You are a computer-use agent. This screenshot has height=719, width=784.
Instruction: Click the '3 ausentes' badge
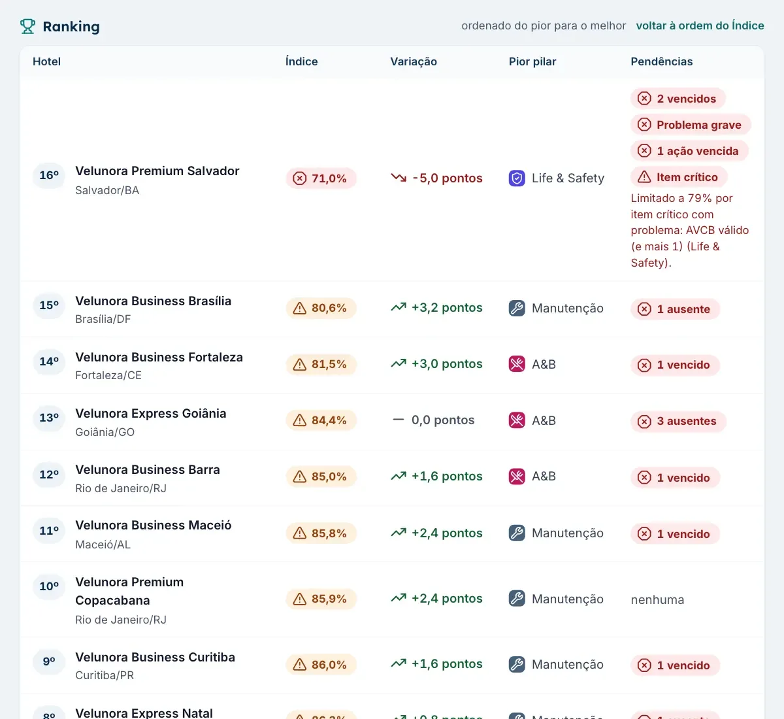point(678,421)
